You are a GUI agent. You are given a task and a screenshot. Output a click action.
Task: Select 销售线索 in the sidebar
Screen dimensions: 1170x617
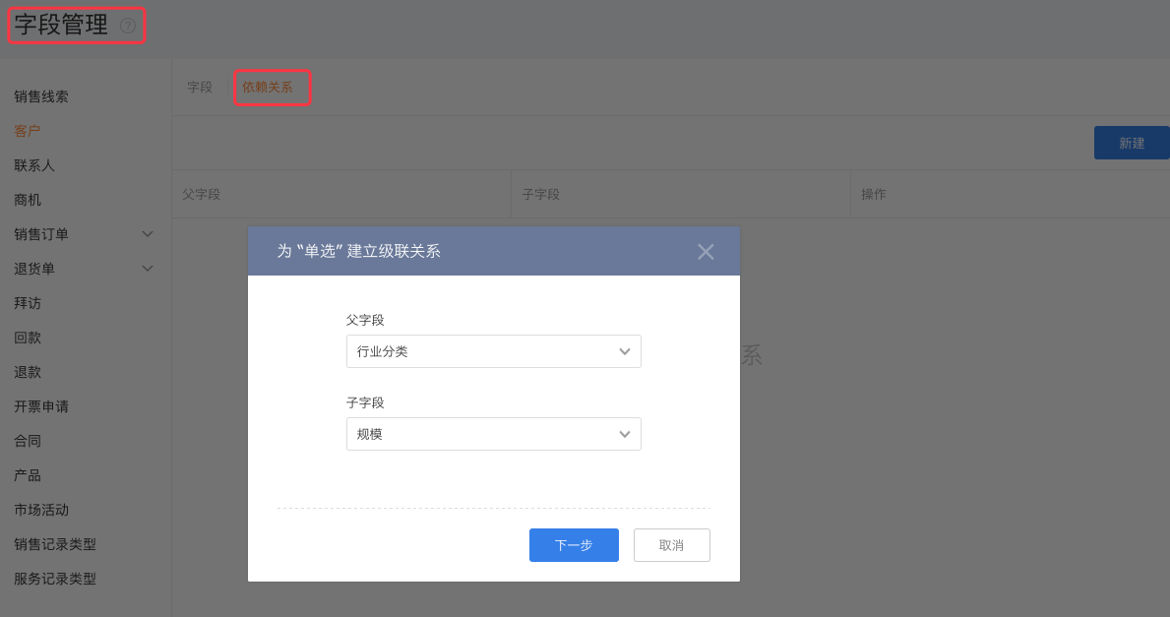click(41, 96)
